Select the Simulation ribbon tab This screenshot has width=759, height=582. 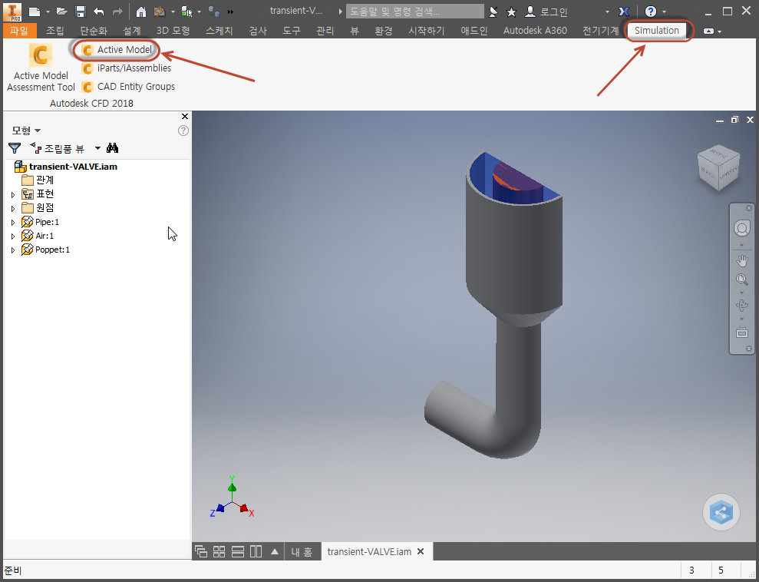pyautogui.click(x=657, y=31)
